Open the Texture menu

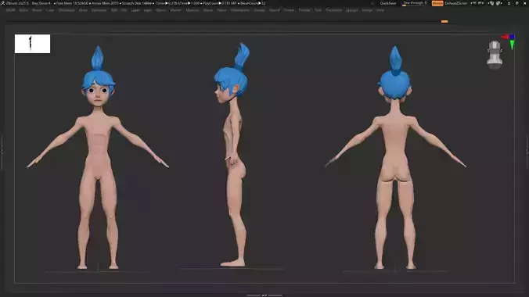304,10
